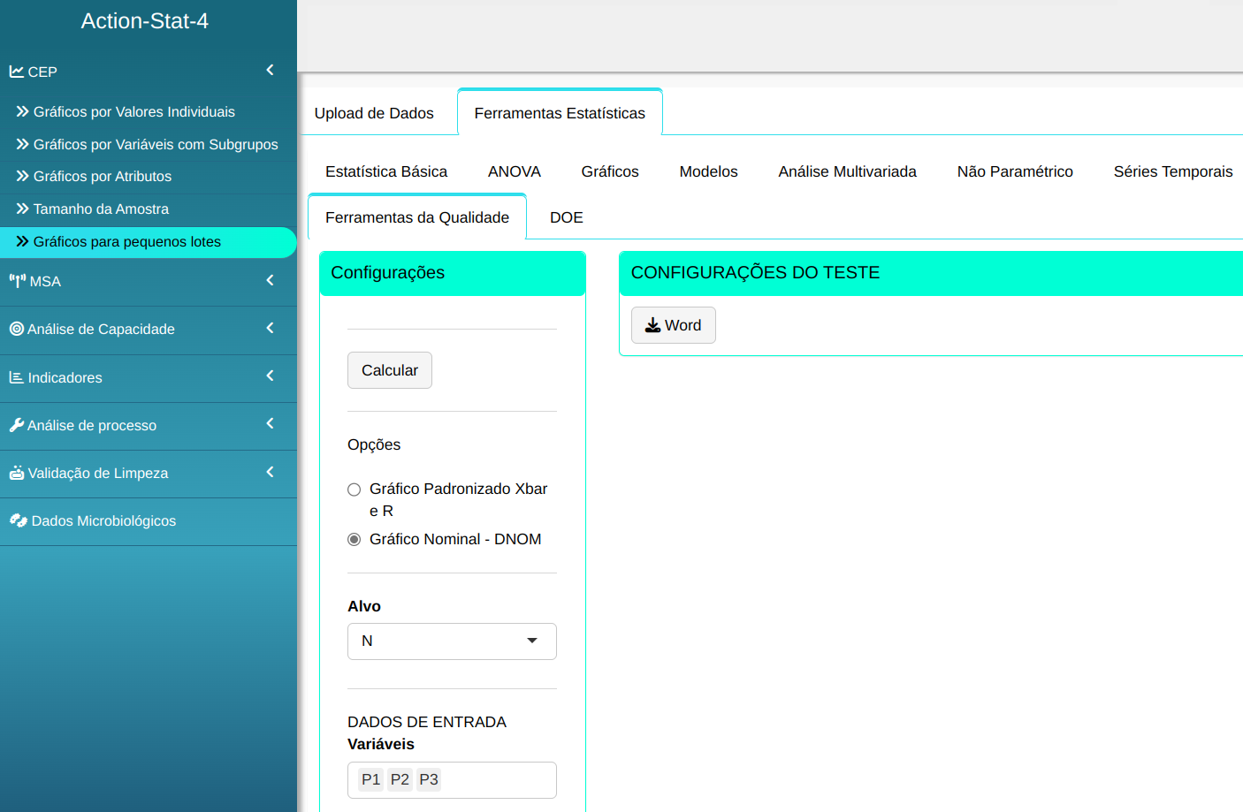
Task: Click the MSA antenna icon
Action: 18,281
